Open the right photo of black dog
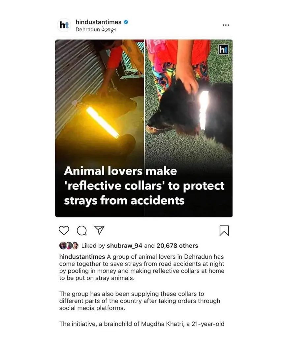285x340 pixels. click(189, 102)
